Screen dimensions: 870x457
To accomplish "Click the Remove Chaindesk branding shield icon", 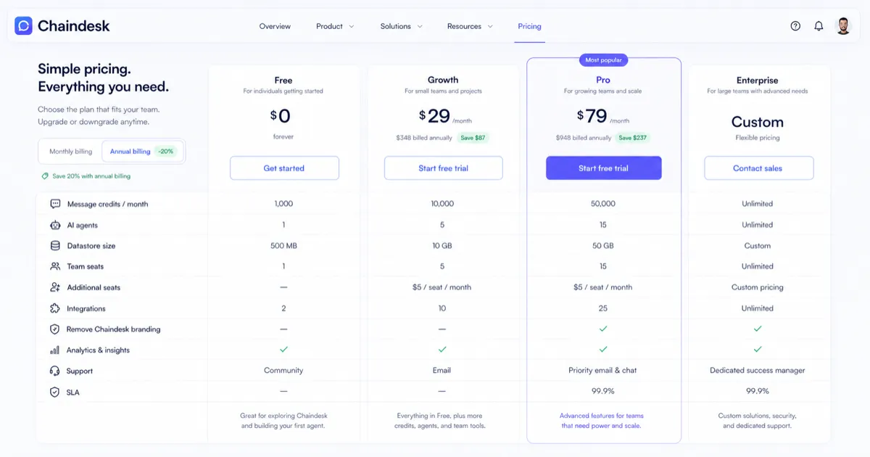I will click(x=55, y=329).
